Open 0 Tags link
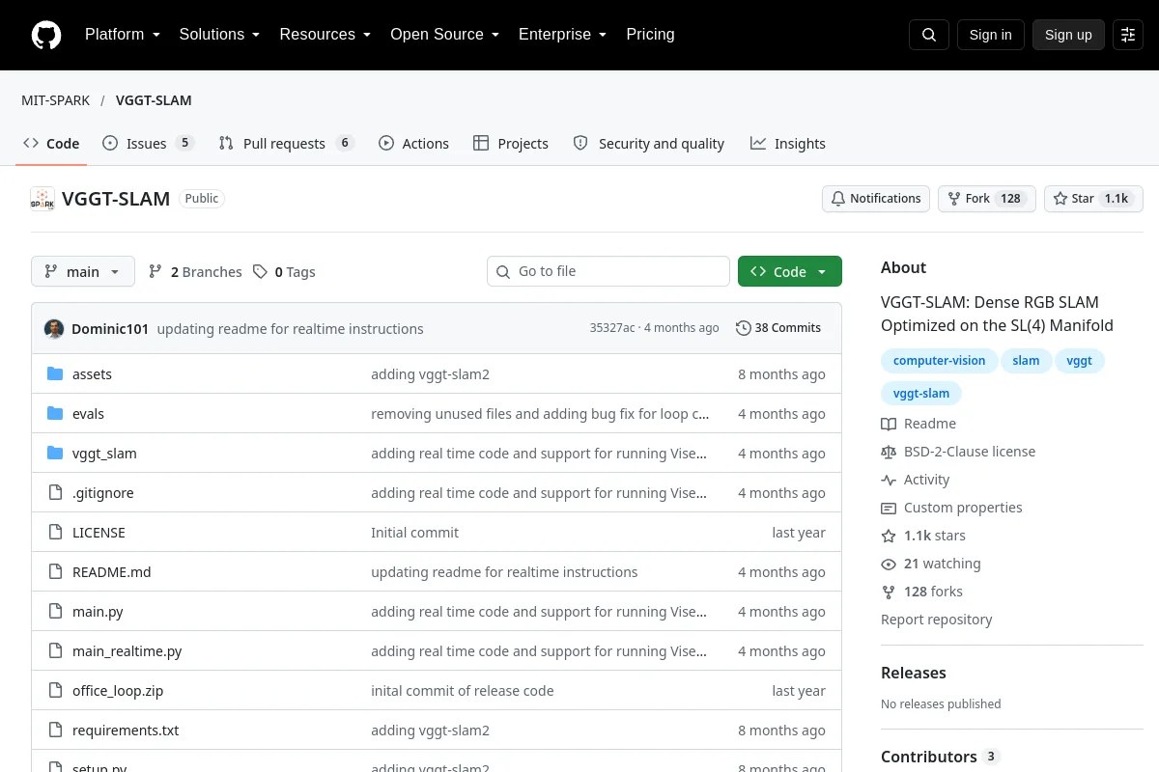This screenshot has height=772, width=1159. point(284,272)
